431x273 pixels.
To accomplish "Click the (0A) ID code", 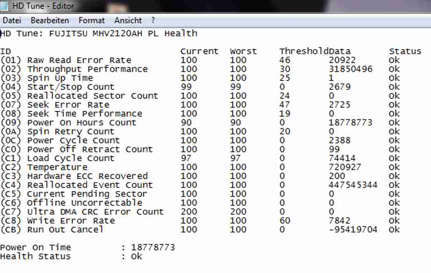I will (11, 132).
